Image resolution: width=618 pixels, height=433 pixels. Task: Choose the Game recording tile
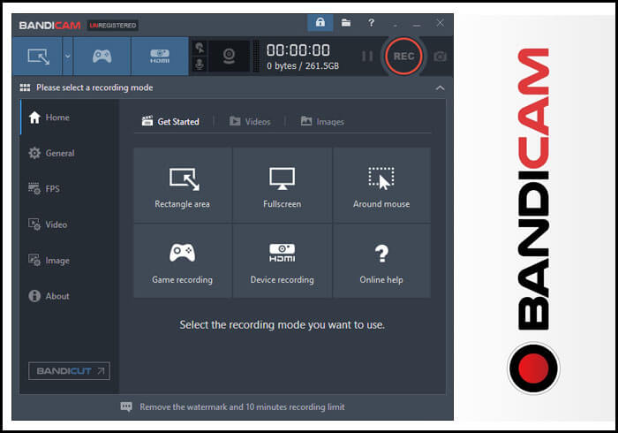pos(183,261)
